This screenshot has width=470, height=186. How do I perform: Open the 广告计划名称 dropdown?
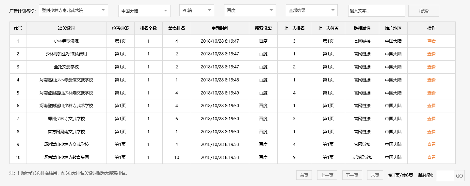tap(73, 10)
